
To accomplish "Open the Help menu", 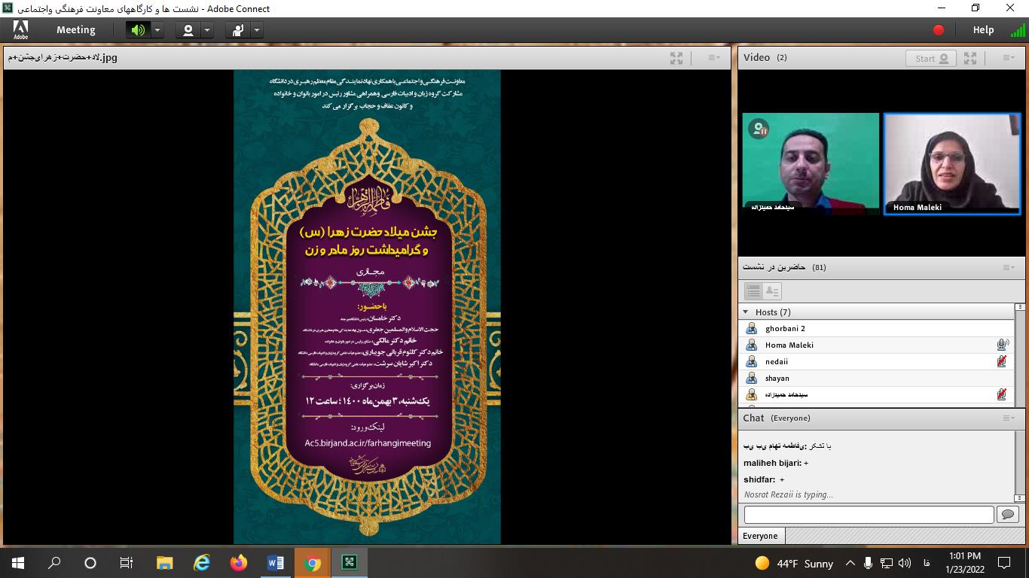I will 983,30.
